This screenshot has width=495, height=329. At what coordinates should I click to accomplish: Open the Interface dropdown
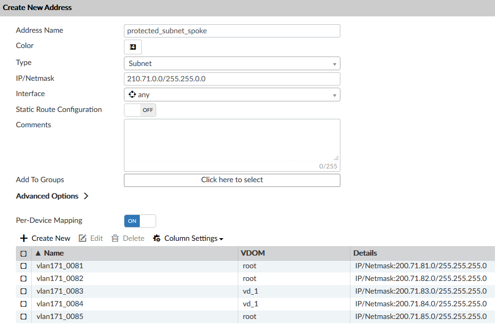tap(232, 95)
